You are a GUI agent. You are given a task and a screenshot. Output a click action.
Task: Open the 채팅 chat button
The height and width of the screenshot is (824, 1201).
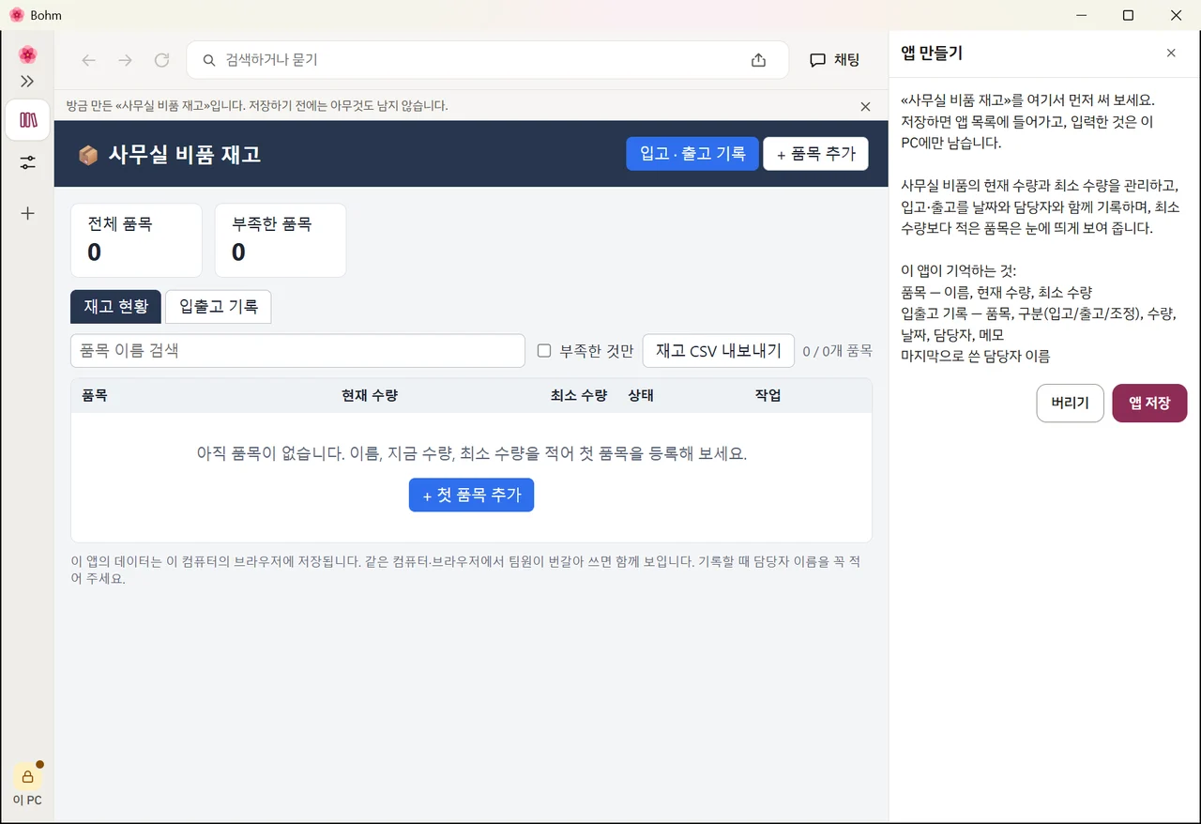tap(834, 60)
